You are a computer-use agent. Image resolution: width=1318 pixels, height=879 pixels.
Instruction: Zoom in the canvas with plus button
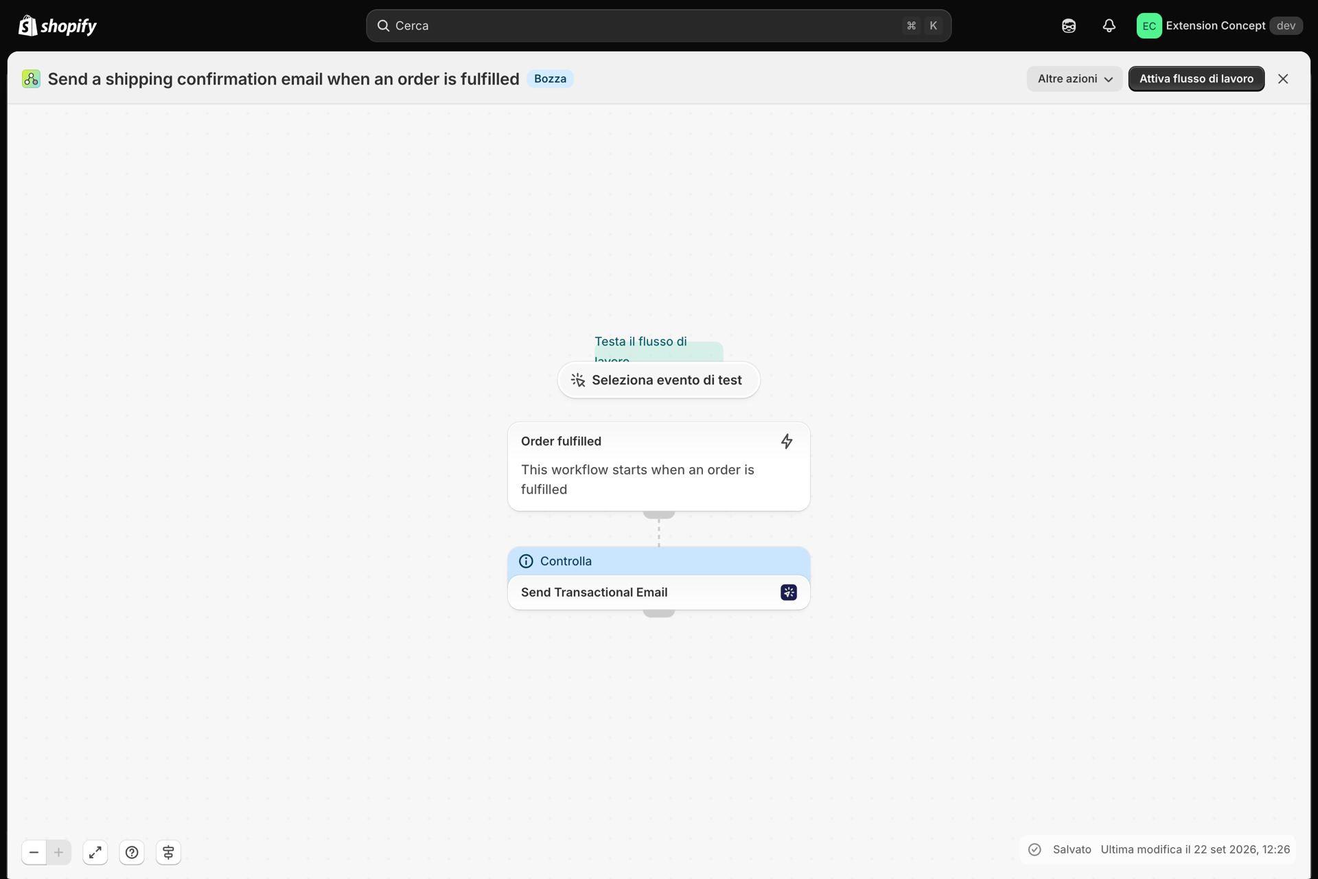[59, 852]
